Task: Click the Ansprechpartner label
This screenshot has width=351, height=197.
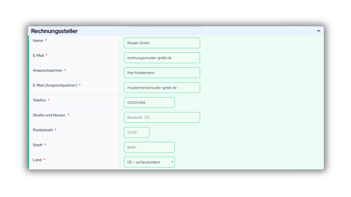Action: (x=47, y=70)
